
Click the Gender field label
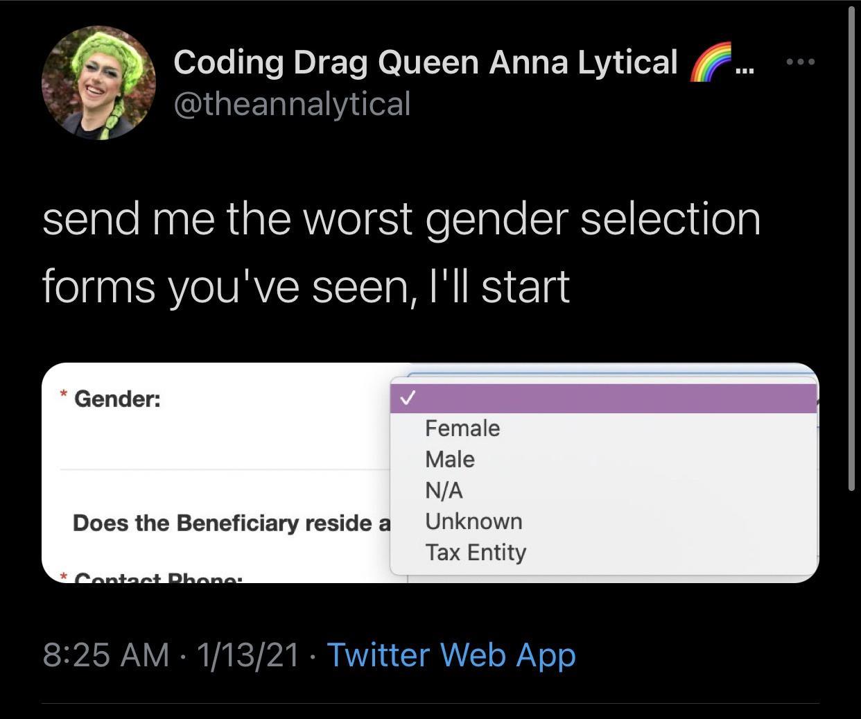[x=117, y=399]
